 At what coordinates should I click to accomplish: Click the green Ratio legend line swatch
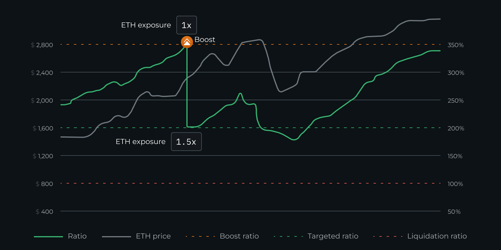(48, 237)
